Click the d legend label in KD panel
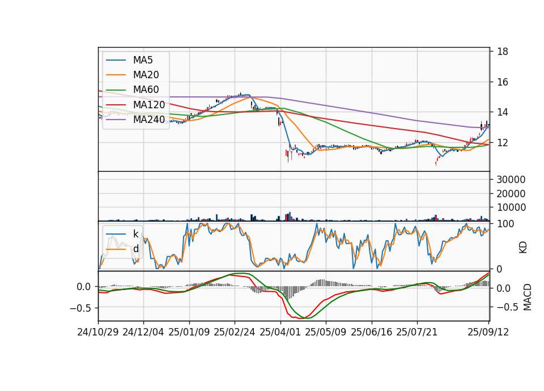 135,249
